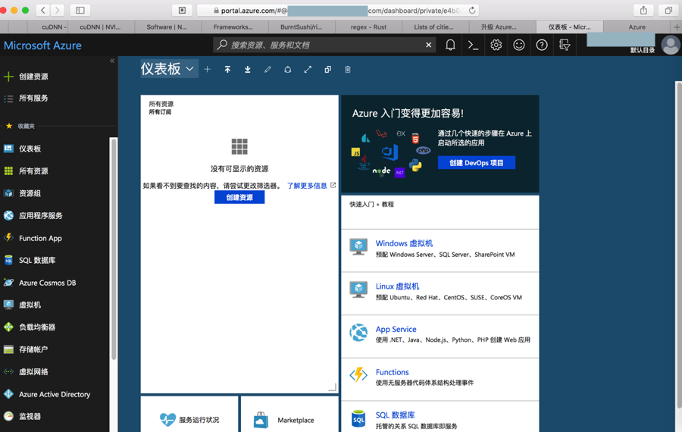Toggle the Safari sidebar button

tap(80, 10)
